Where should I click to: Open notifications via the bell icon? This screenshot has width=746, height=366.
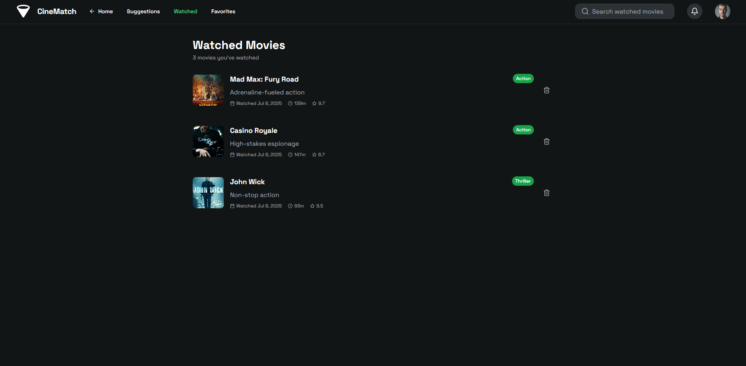pos(695,11)
